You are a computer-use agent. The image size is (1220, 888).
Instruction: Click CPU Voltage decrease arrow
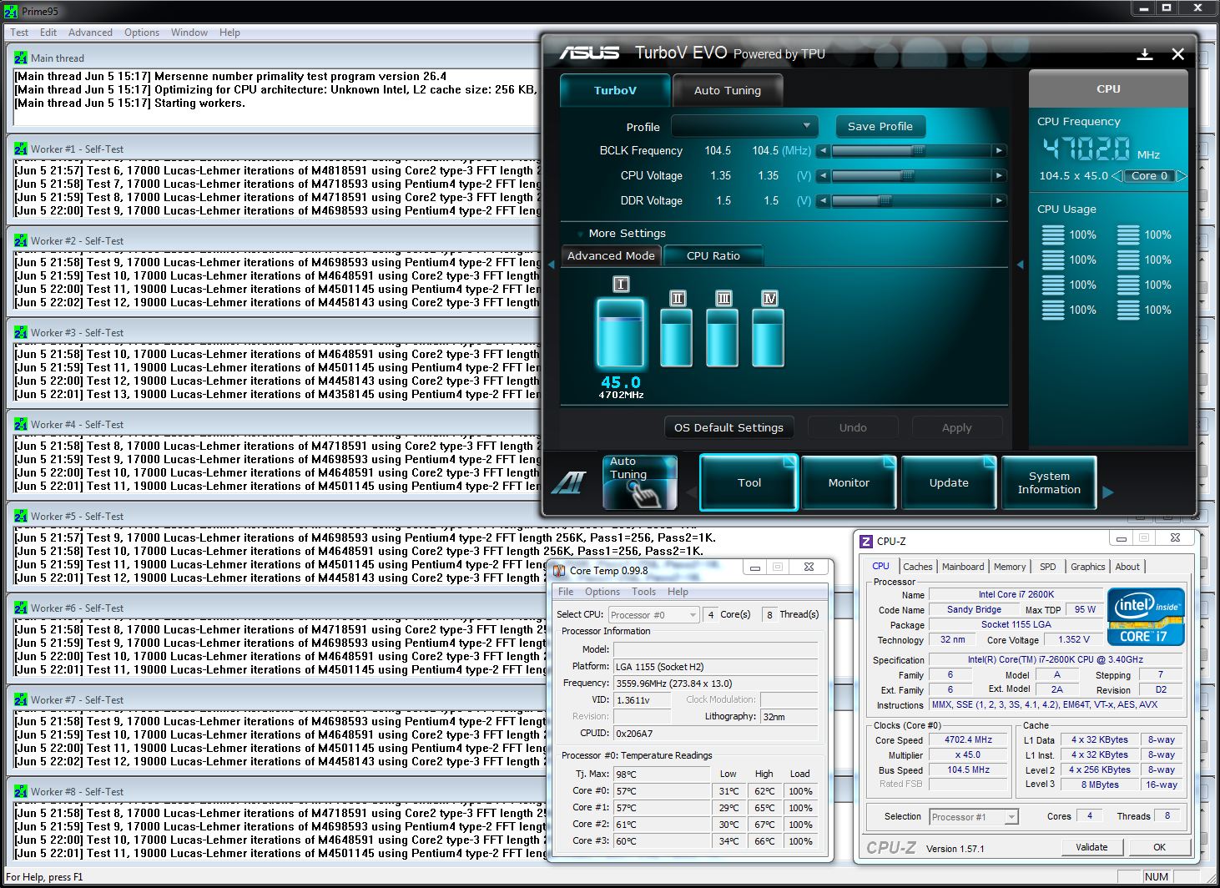pos(823,176)
